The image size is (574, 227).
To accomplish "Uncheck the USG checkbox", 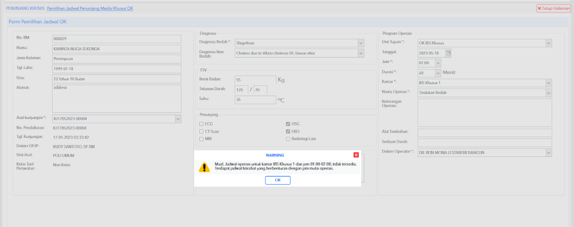I will [288, 124].
